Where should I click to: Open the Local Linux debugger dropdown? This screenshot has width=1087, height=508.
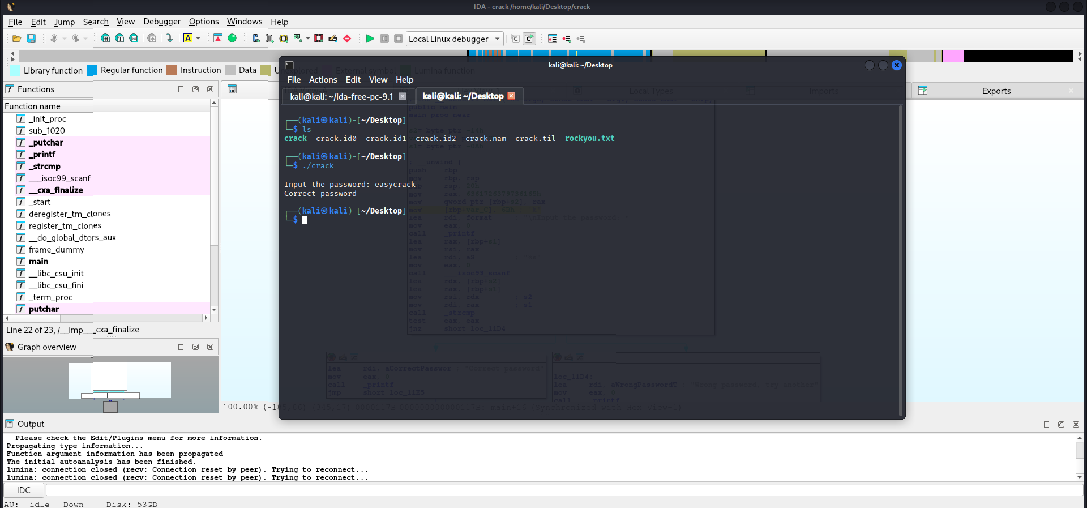[x=455, y=39]
